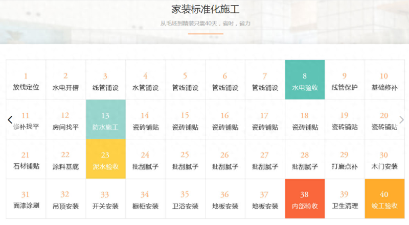
Task: Open step 12 房间找平
Action: click(65, 120)
